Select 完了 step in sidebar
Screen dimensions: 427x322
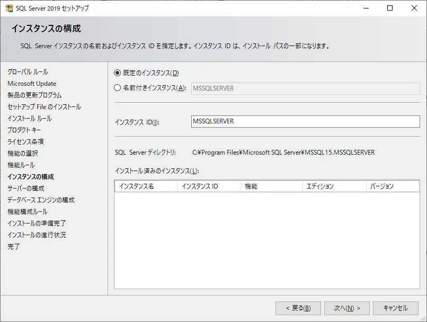tap(14, 247)
